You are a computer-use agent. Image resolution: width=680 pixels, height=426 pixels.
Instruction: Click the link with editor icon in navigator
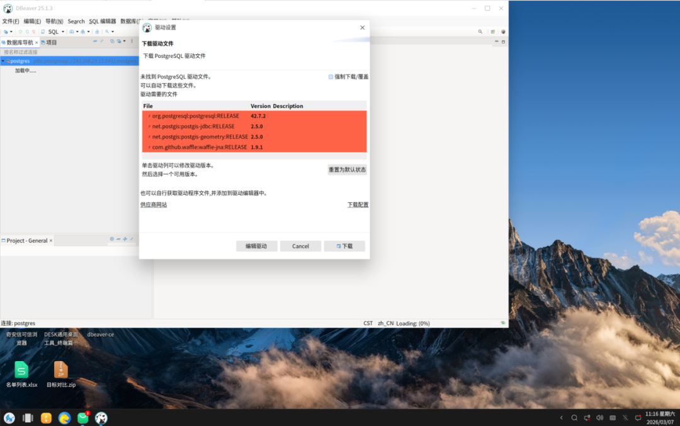102,41
